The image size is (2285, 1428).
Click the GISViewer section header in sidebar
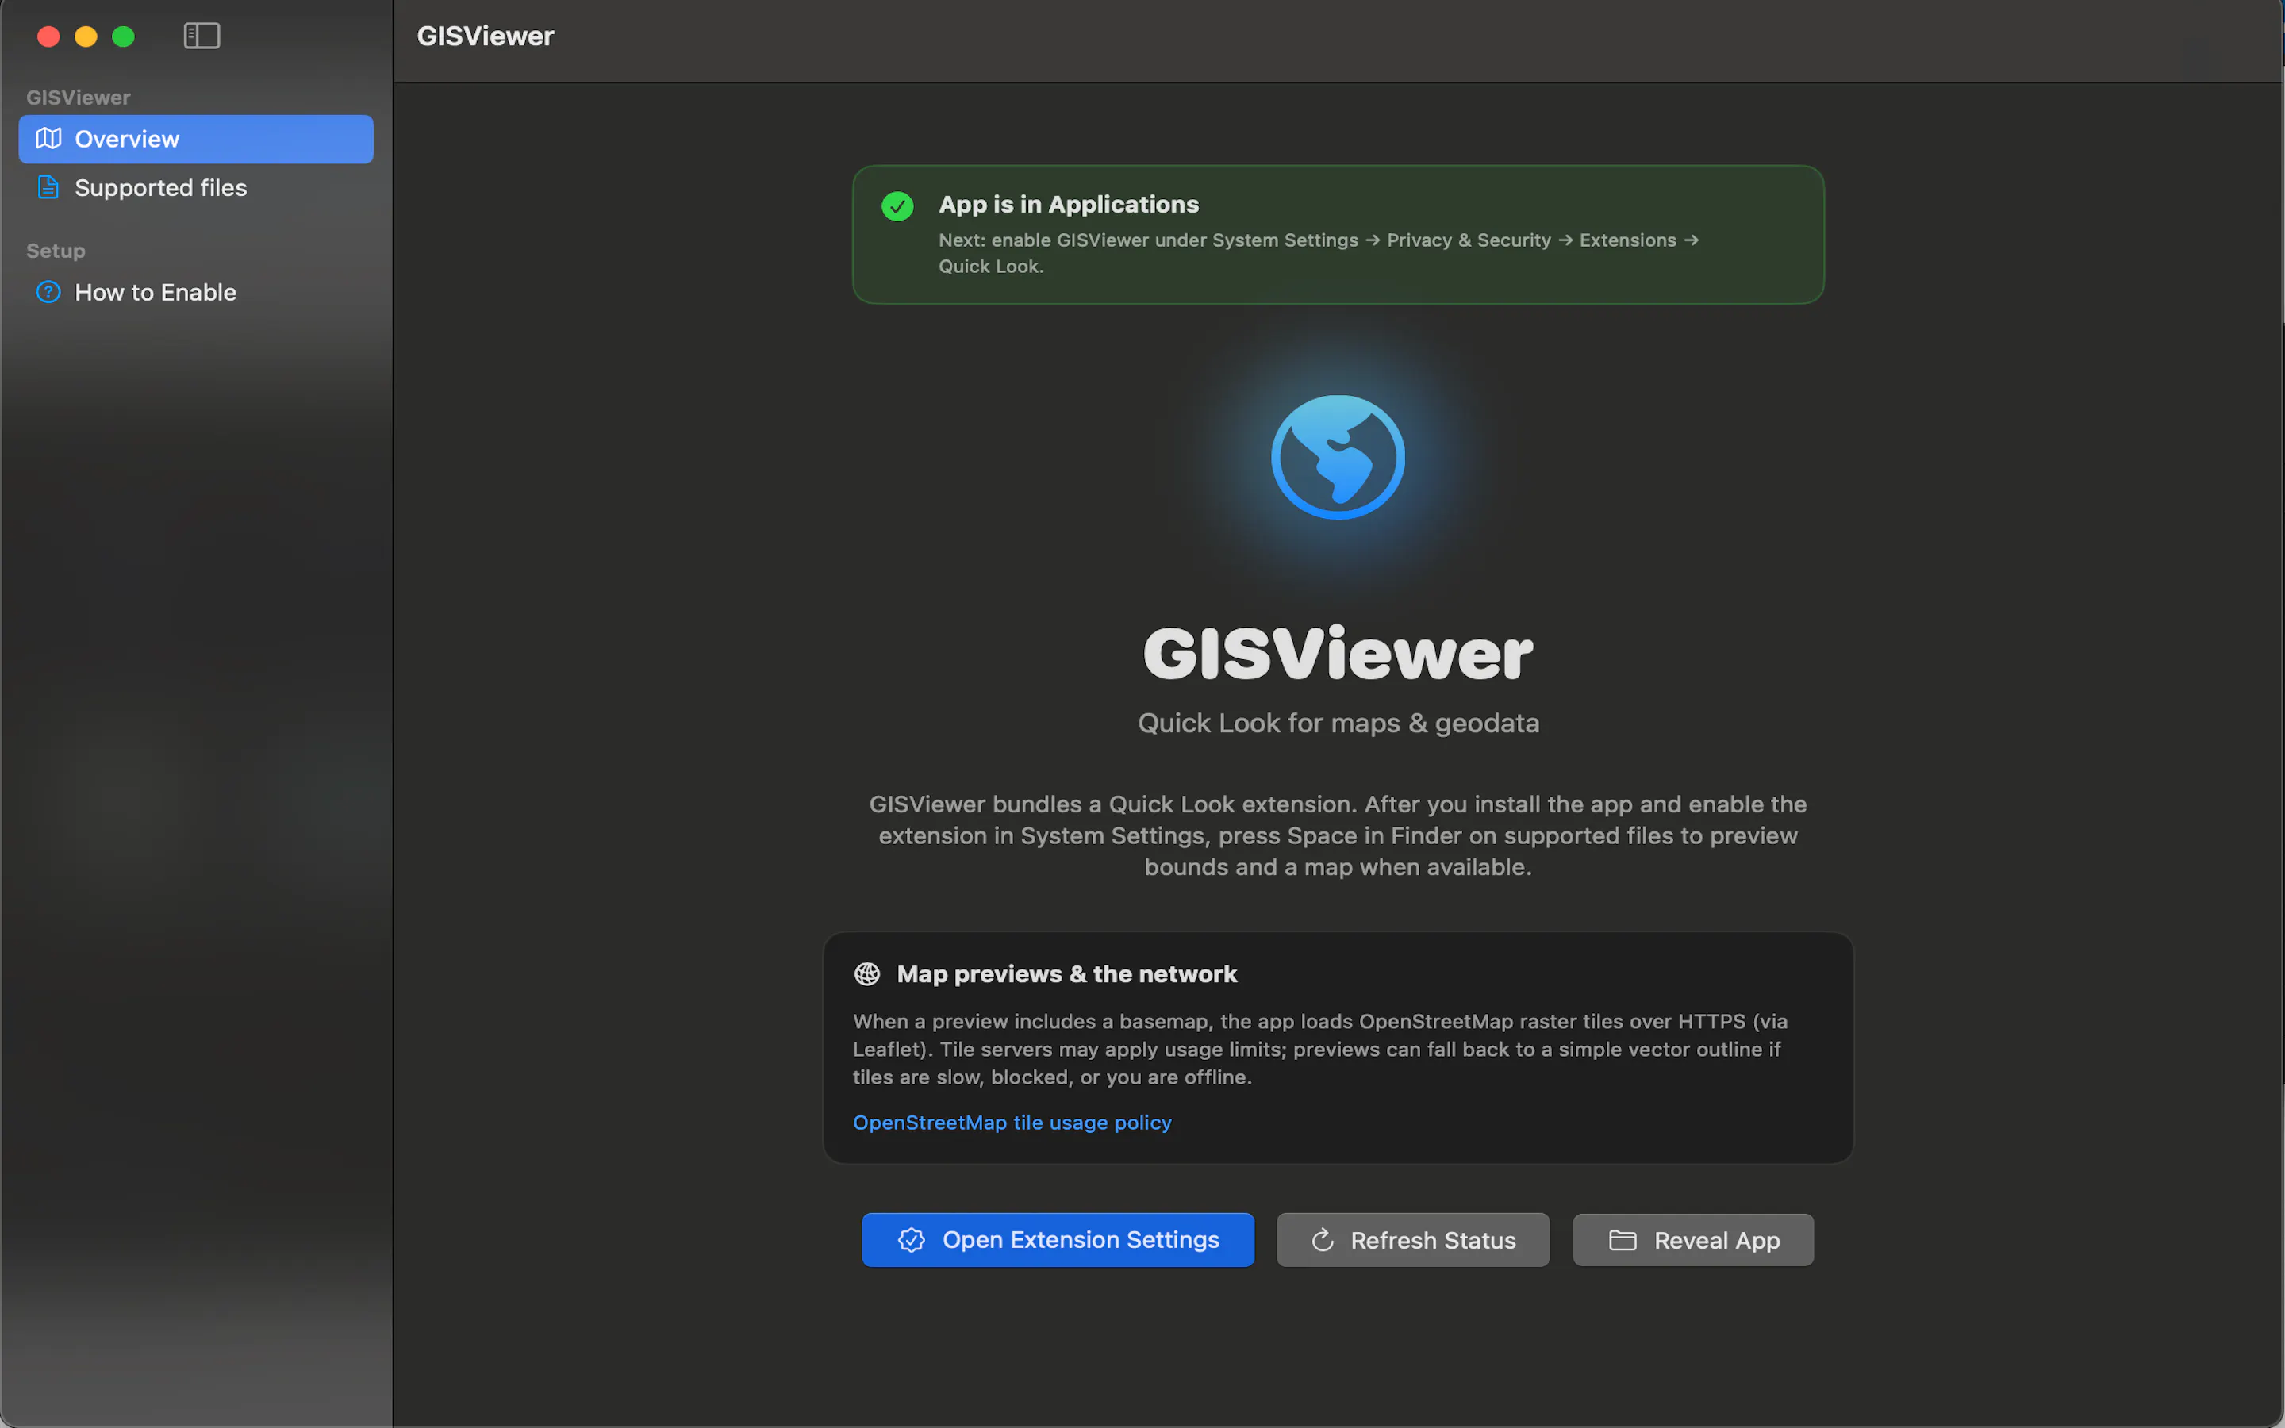click(x=79, y=98)
